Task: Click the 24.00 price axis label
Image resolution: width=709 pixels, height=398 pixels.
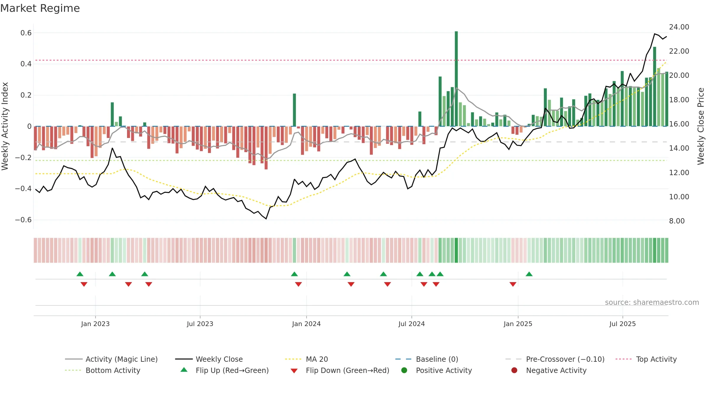Action: (x=679, y=27)
